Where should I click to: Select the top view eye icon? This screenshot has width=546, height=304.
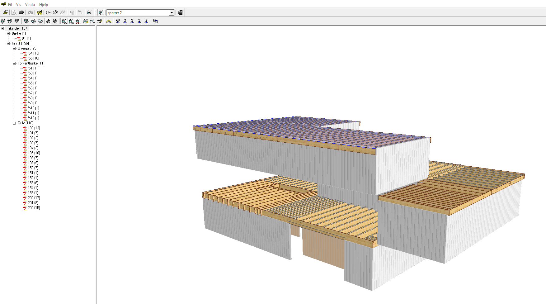coord(118,21)
